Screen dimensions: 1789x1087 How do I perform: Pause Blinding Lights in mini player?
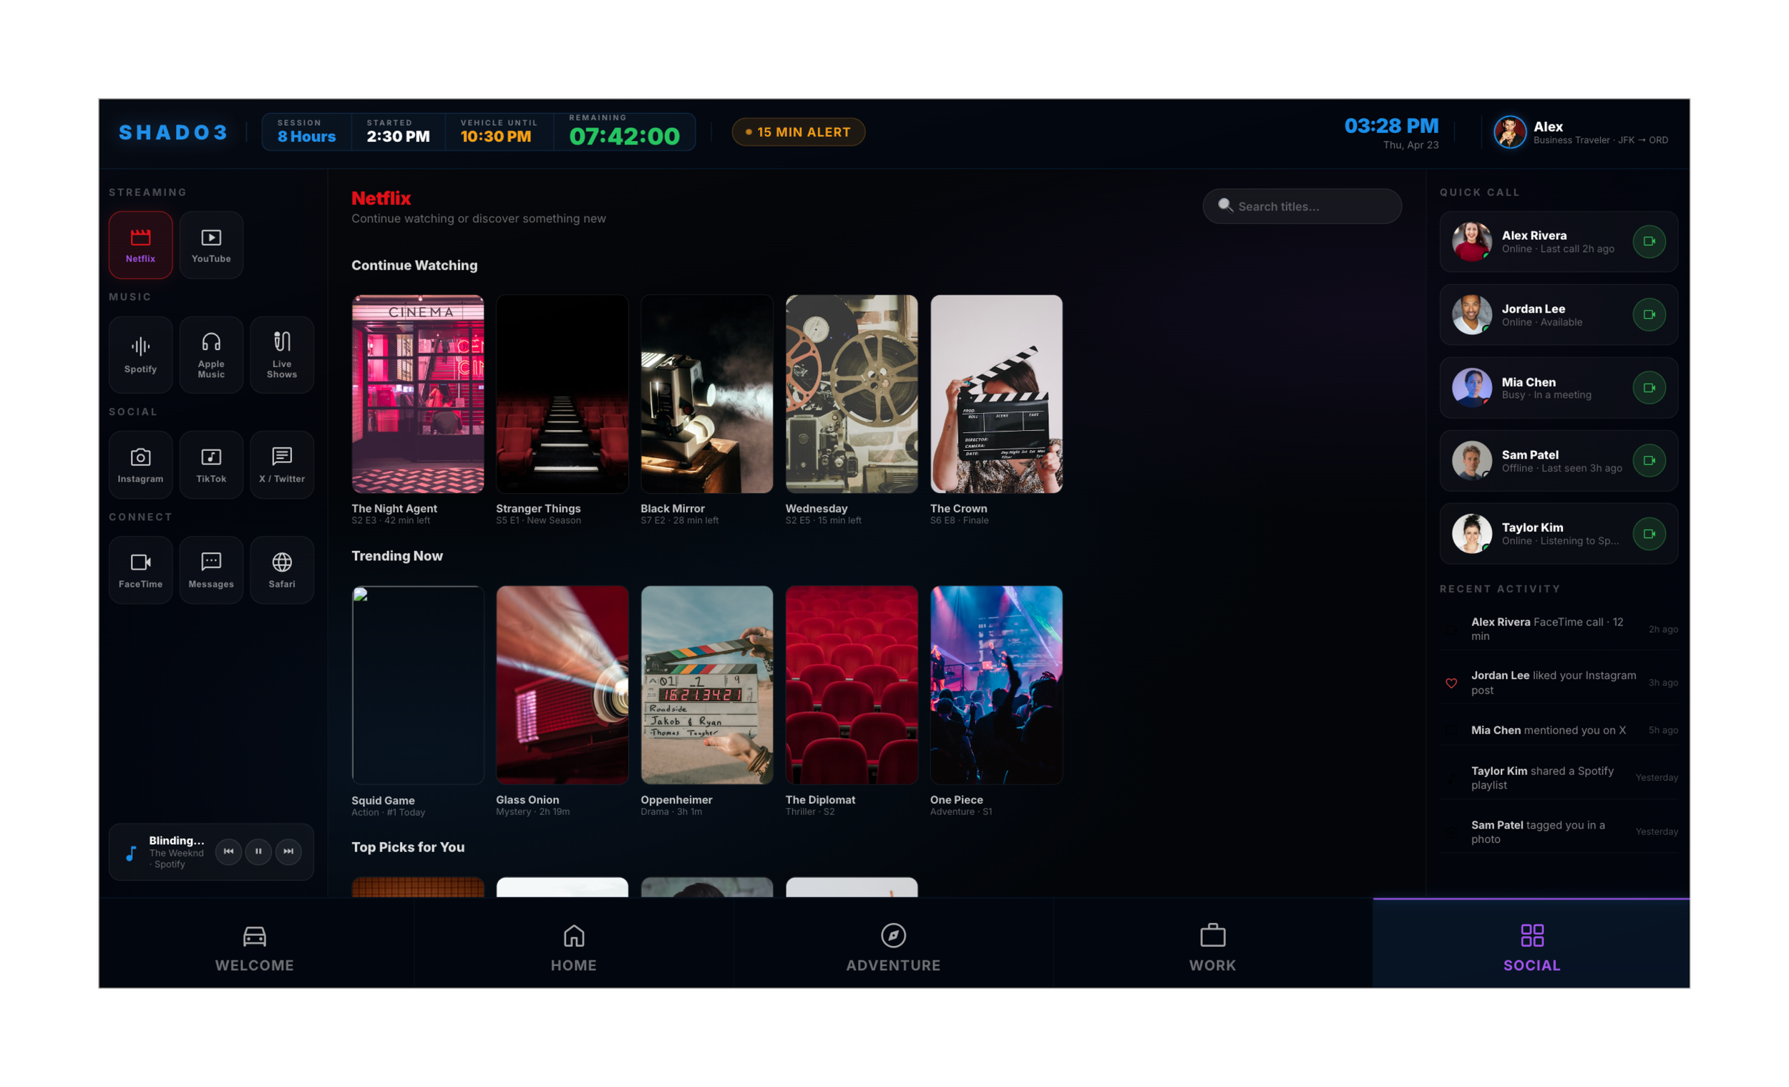[x=258, y=851]
